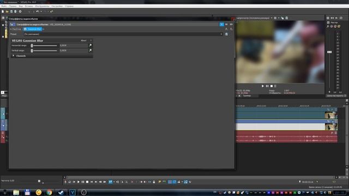Click the Master FX icon
Screen dimensions: 349x196
tap(328, 27)
